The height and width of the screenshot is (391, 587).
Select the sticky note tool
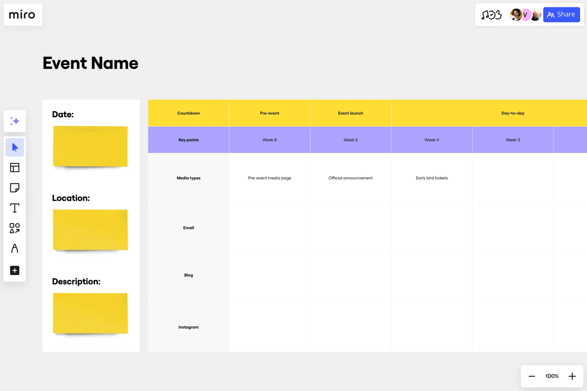(x=15, y=188)
